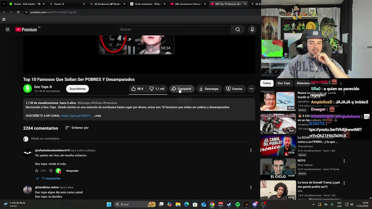Close the Top 10 Famosos tab
This screenshot has width=372, height=209.
(x=245, y=4)
